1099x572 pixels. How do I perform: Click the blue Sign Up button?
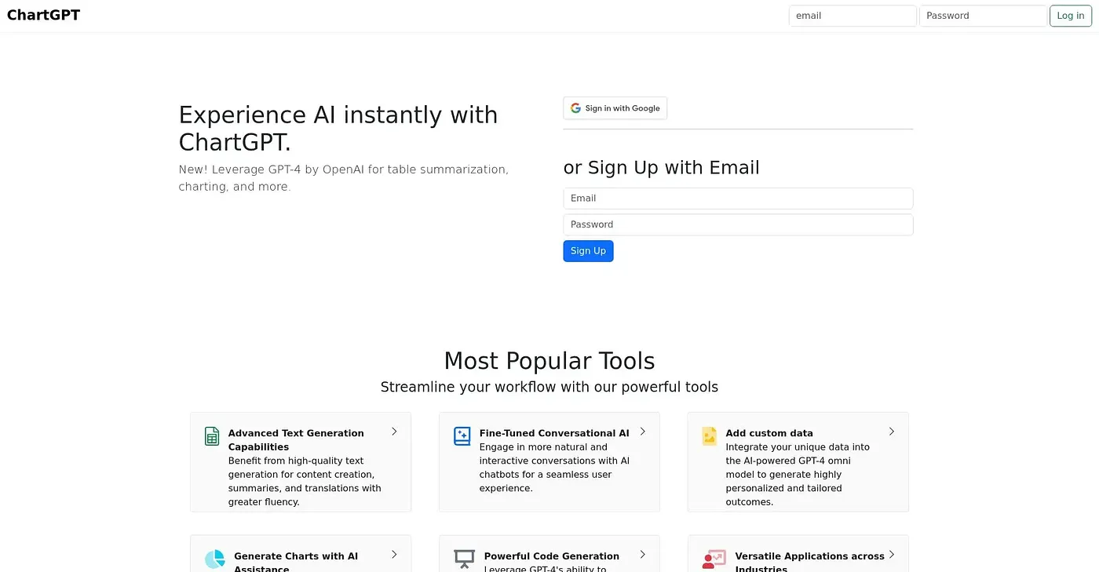588,251
